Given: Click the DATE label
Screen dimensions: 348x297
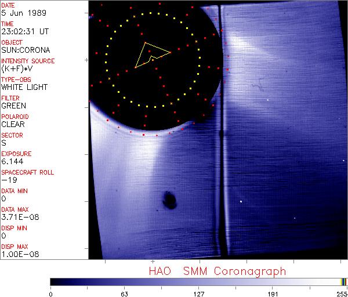Looking at the screenshot, I should [8, 5].
